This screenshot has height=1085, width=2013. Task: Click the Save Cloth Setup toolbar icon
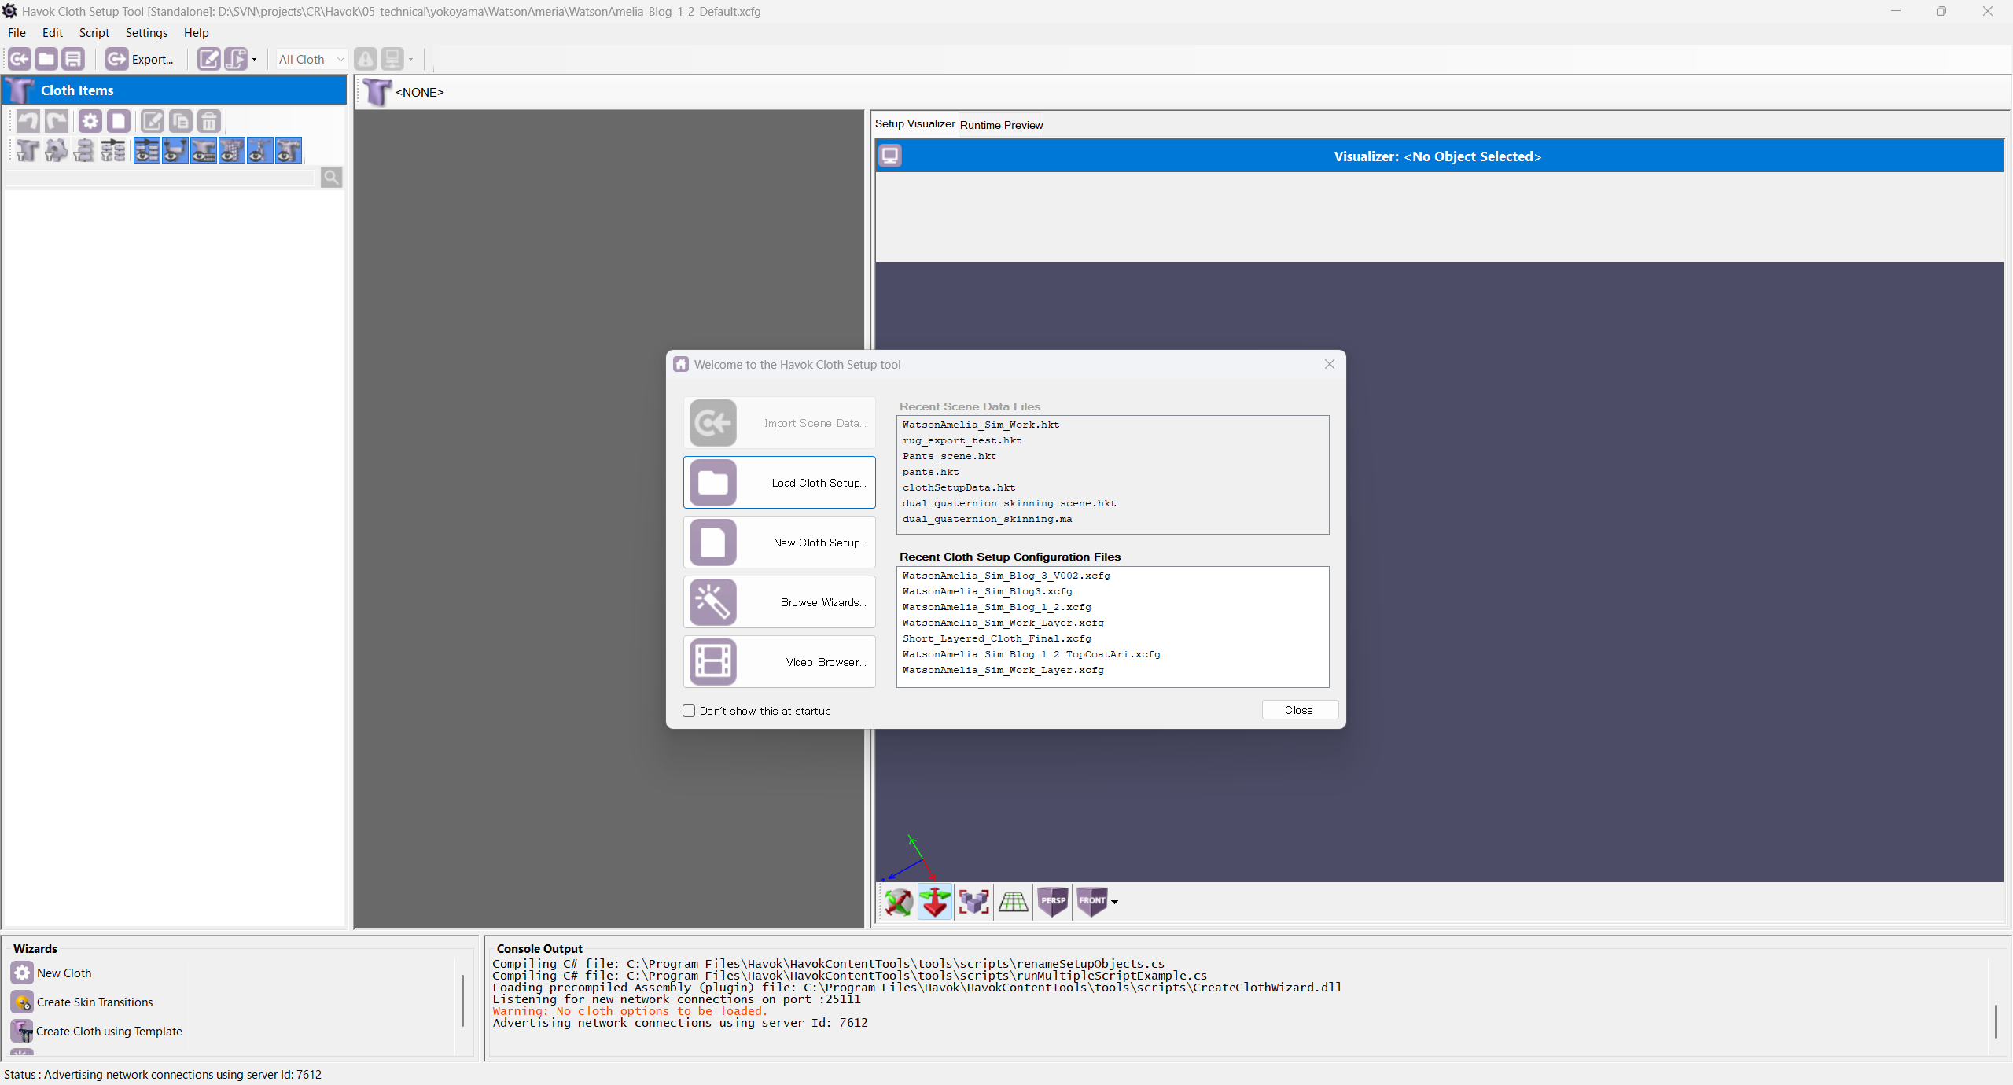(x=73, y=59)
